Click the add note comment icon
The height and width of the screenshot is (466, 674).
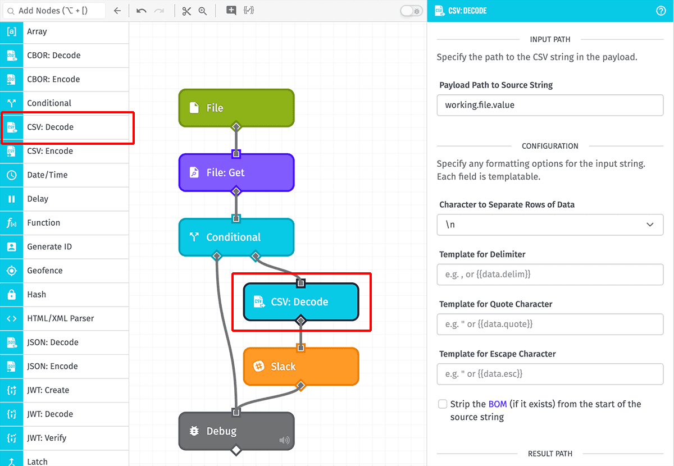[231, 11]
